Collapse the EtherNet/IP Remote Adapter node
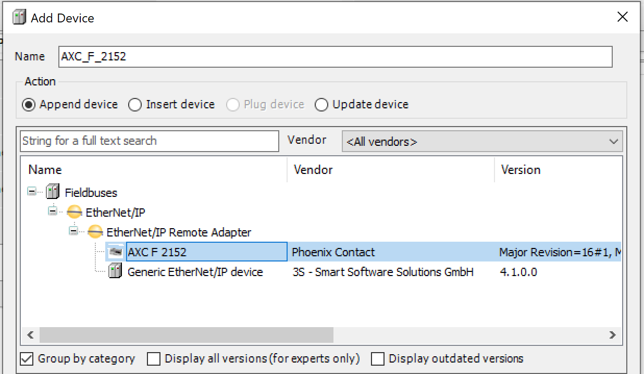This screenshot has height=374, width=644. (74, 231)
